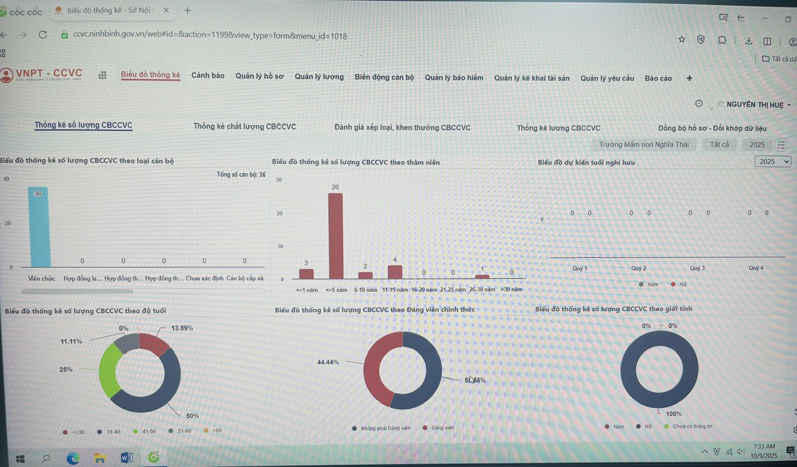797x467 pixels.
Task: Bookmark this page with the star icon
Action: click(682, 39)
